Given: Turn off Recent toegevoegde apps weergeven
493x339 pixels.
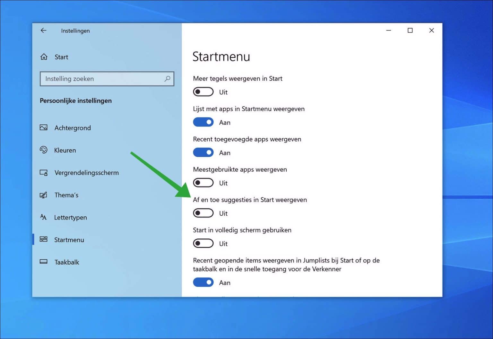Looking at the screenshot, I should (203, 152).
